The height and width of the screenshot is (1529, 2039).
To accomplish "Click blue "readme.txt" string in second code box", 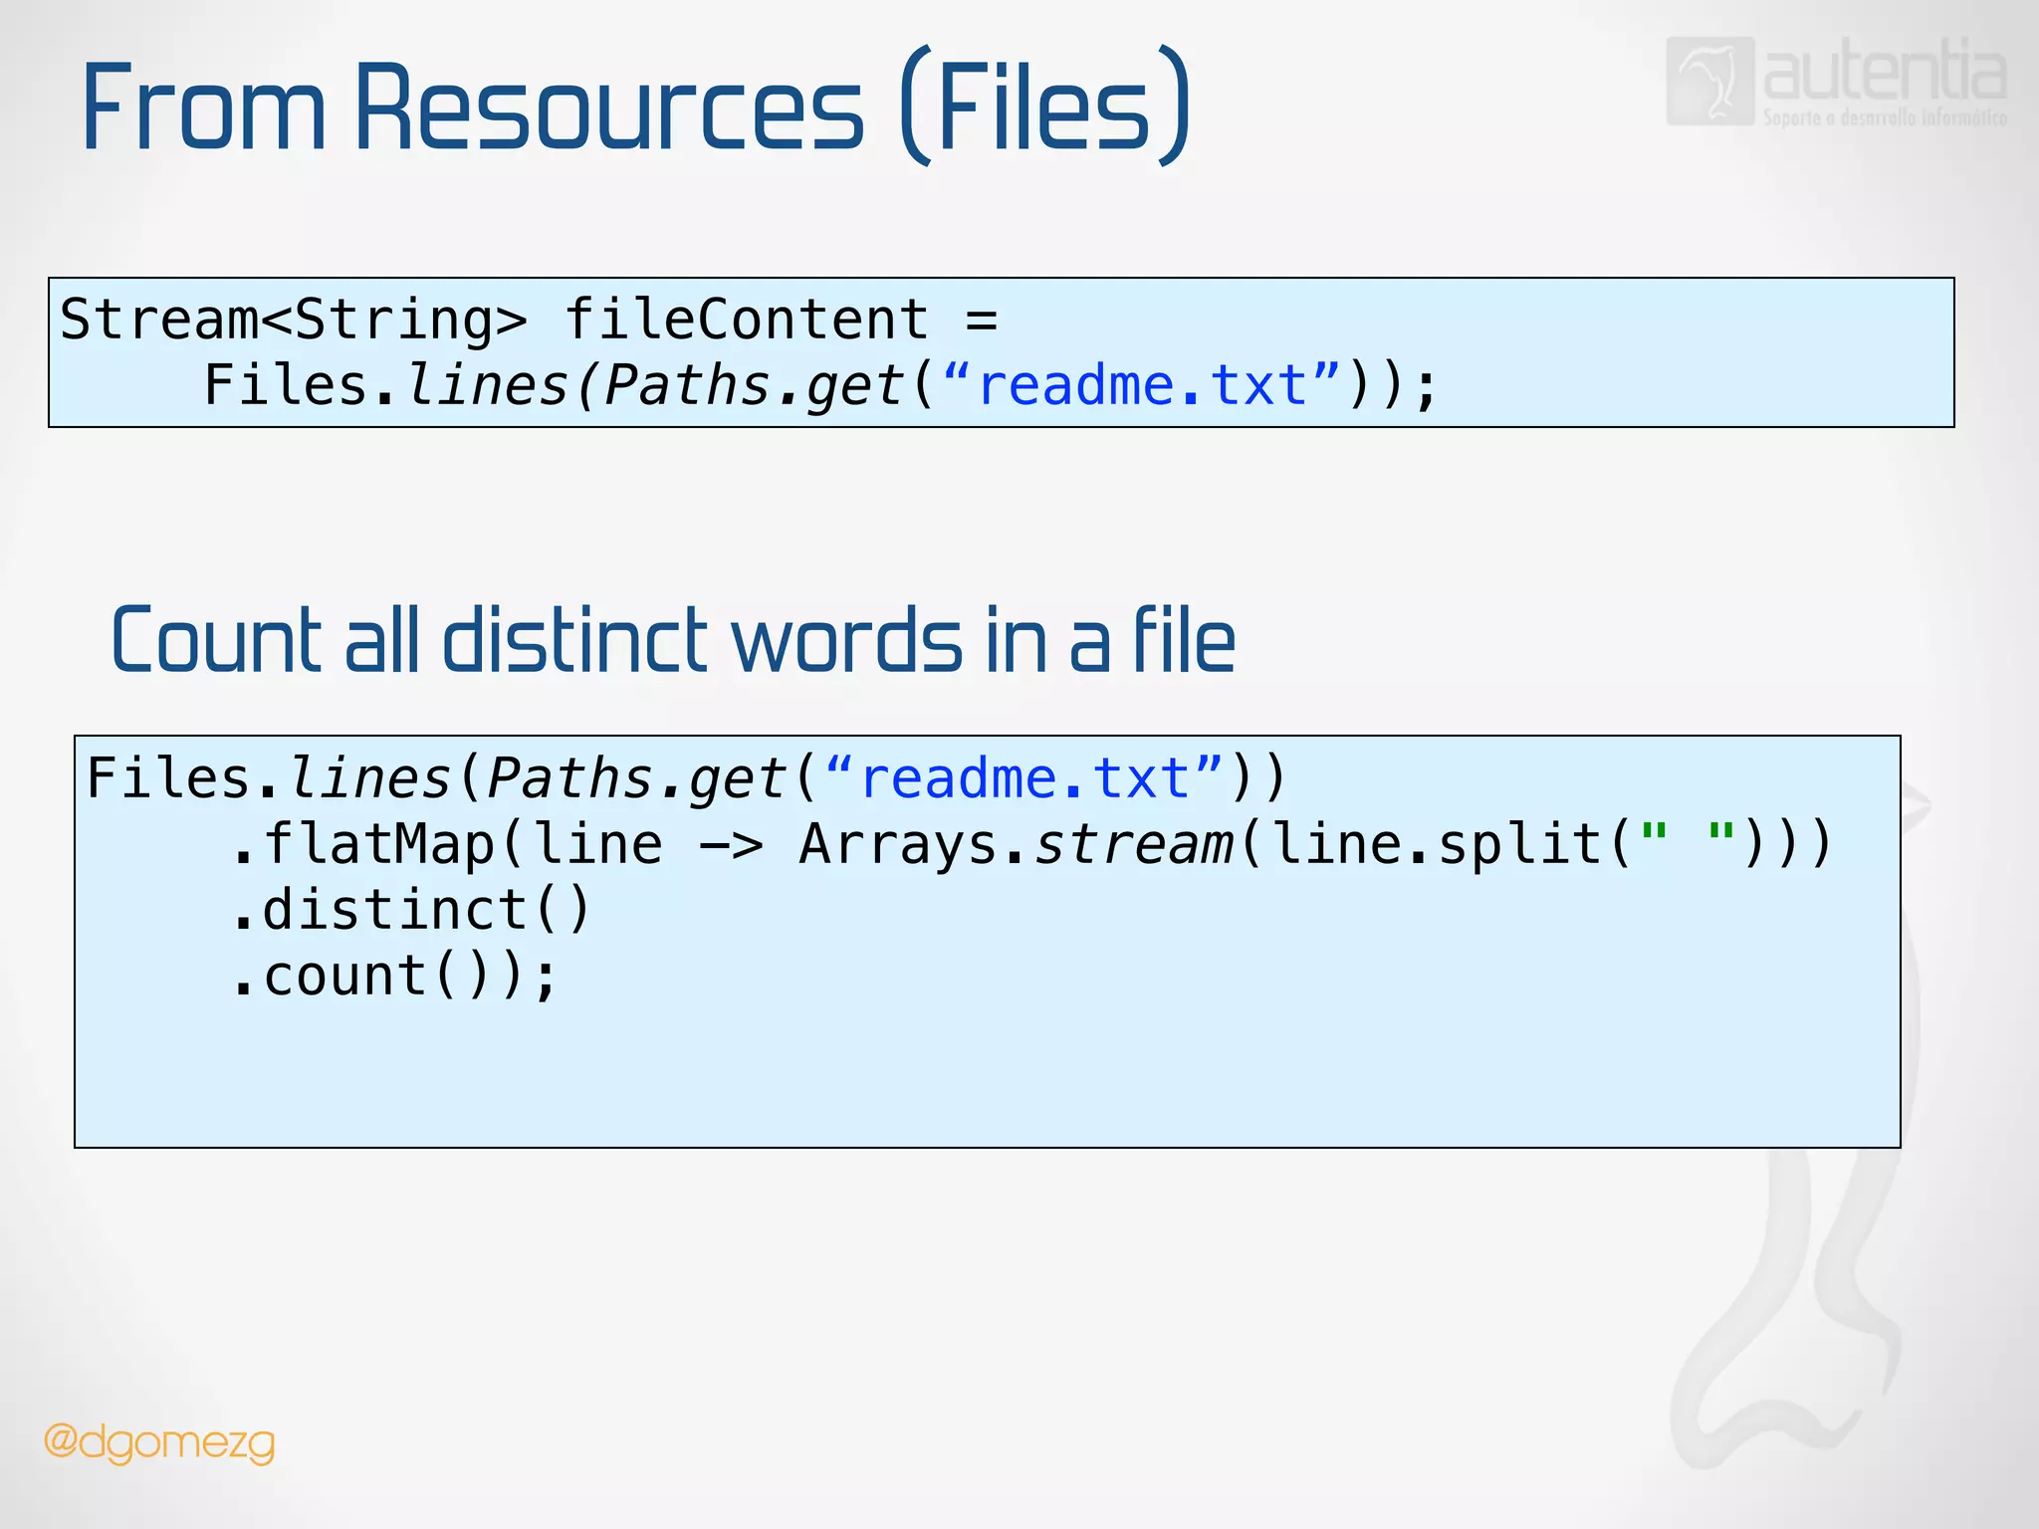I will tap(1025, 778).
